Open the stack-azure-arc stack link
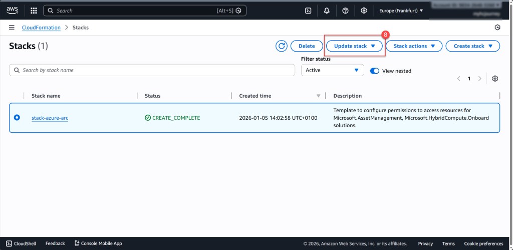This screenshot has width=513, height=250. 50,118
